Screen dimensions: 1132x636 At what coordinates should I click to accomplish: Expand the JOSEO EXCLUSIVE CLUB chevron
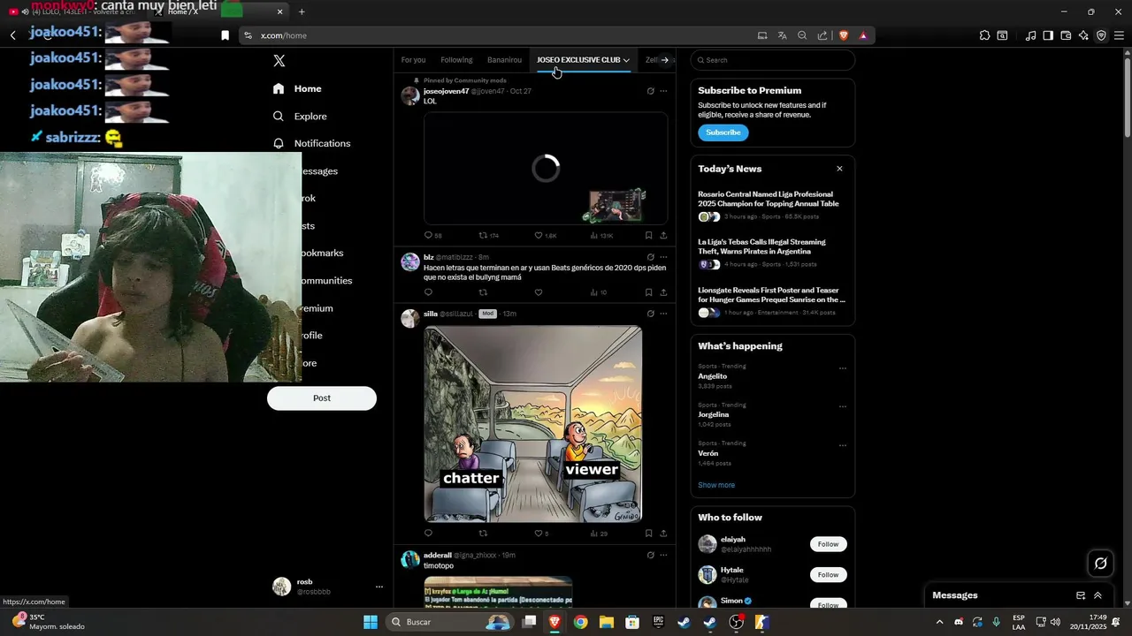(x=626, y=60)
